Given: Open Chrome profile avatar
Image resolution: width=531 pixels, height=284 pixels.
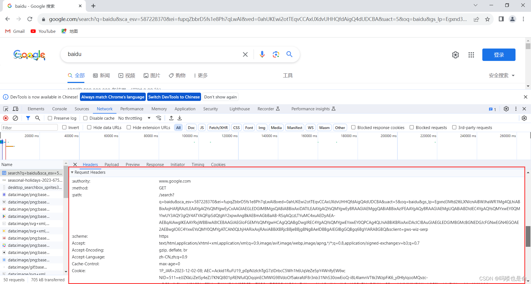Looking at the screenshot, I should click(x=512, y=19).
